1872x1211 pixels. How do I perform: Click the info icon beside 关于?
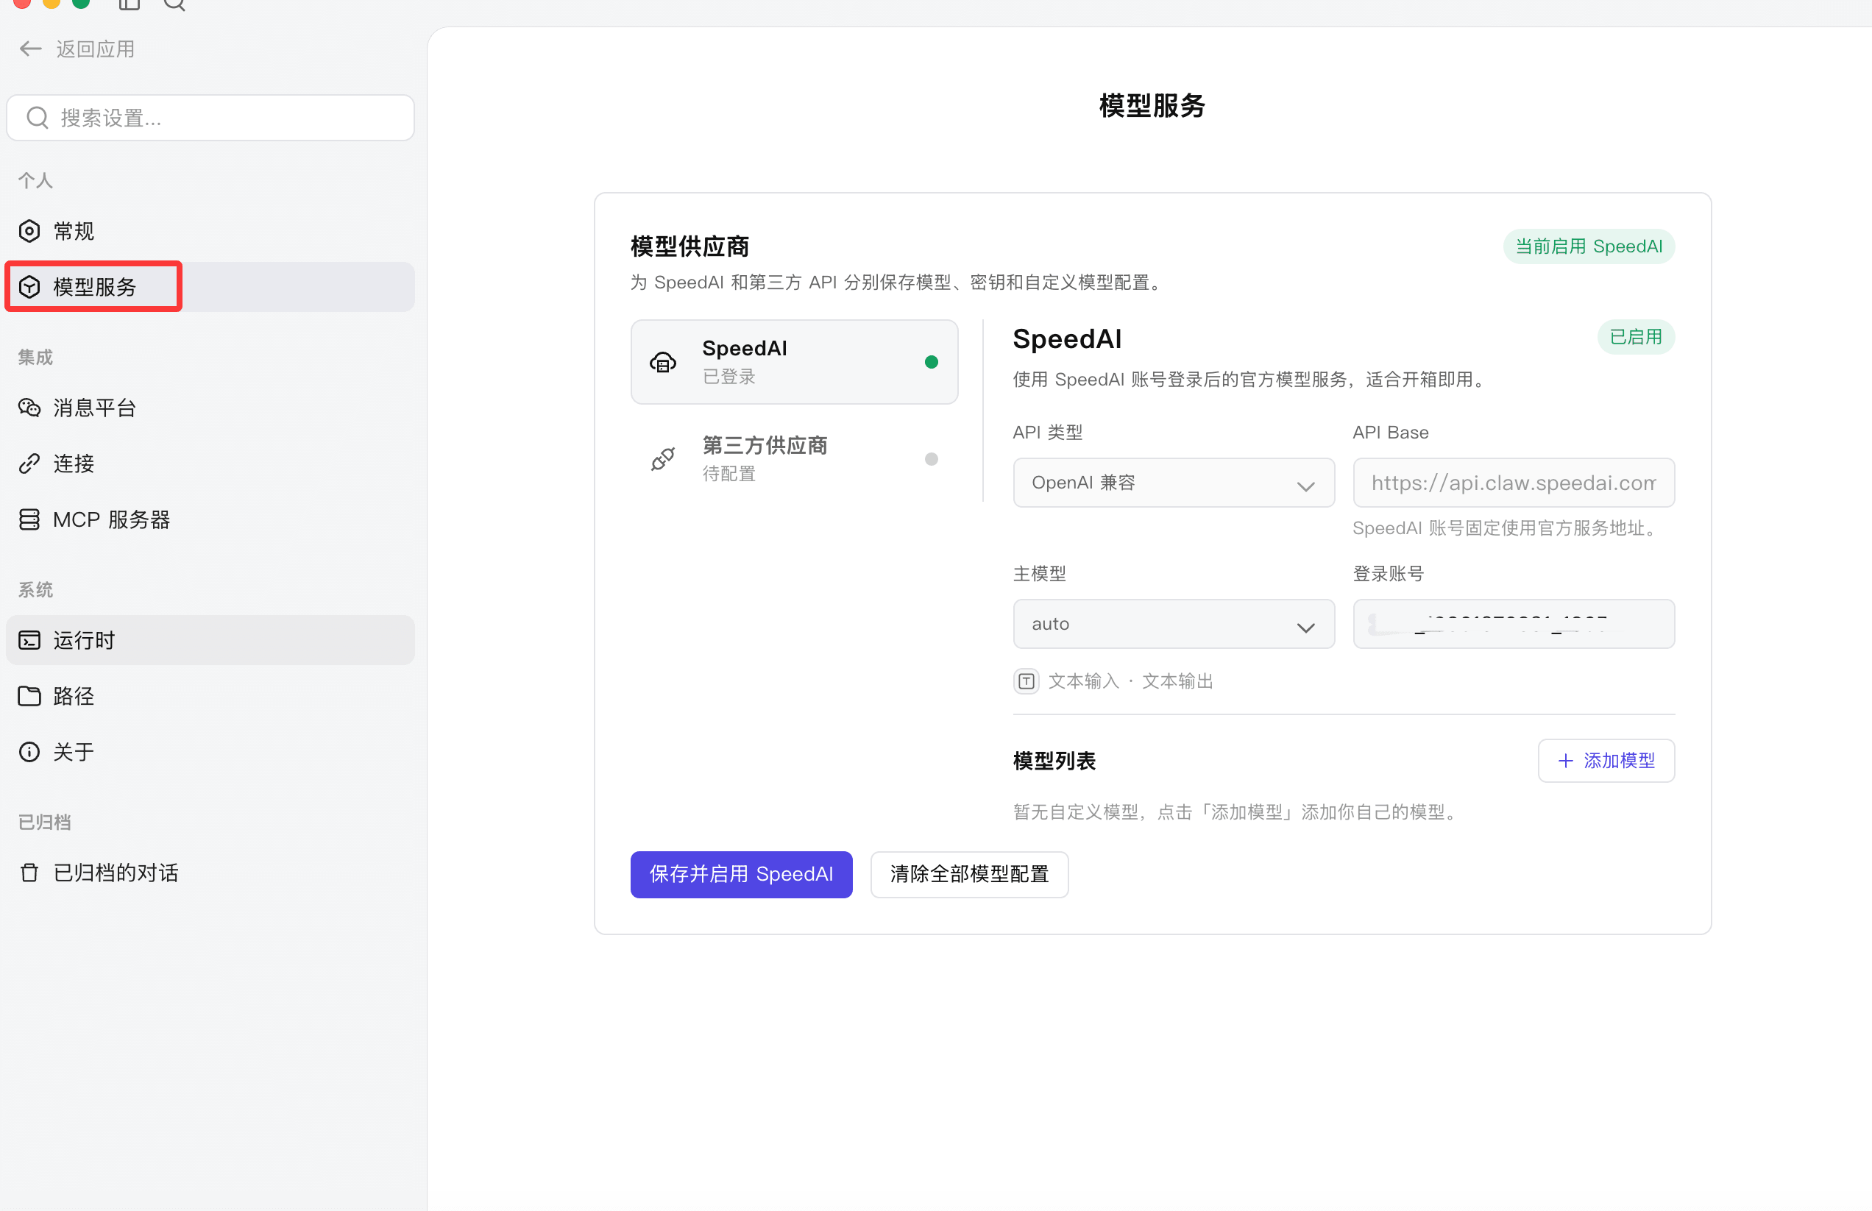pyautogui.click(x=29, y=752)
